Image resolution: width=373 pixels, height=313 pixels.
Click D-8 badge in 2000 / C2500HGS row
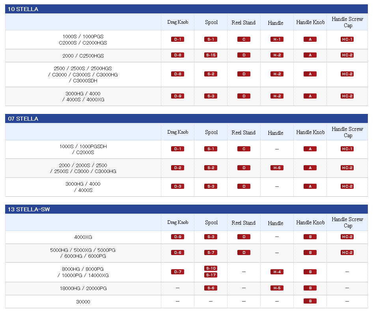click(x=177, y=55)
